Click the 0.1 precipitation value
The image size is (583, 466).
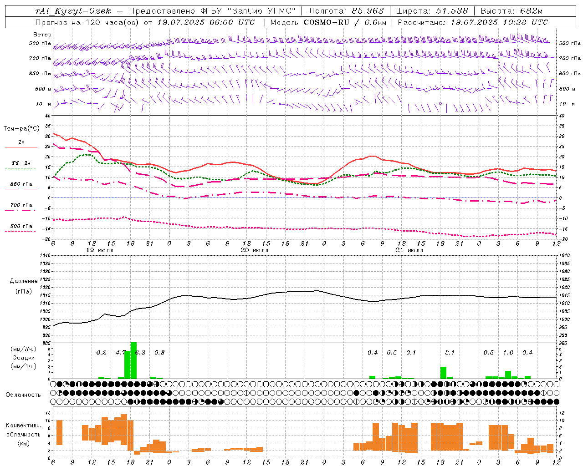click(x=411, y=353)
